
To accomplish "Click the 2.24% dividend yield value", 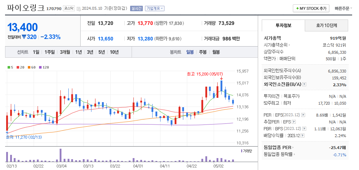I will [x=340, y=136].
